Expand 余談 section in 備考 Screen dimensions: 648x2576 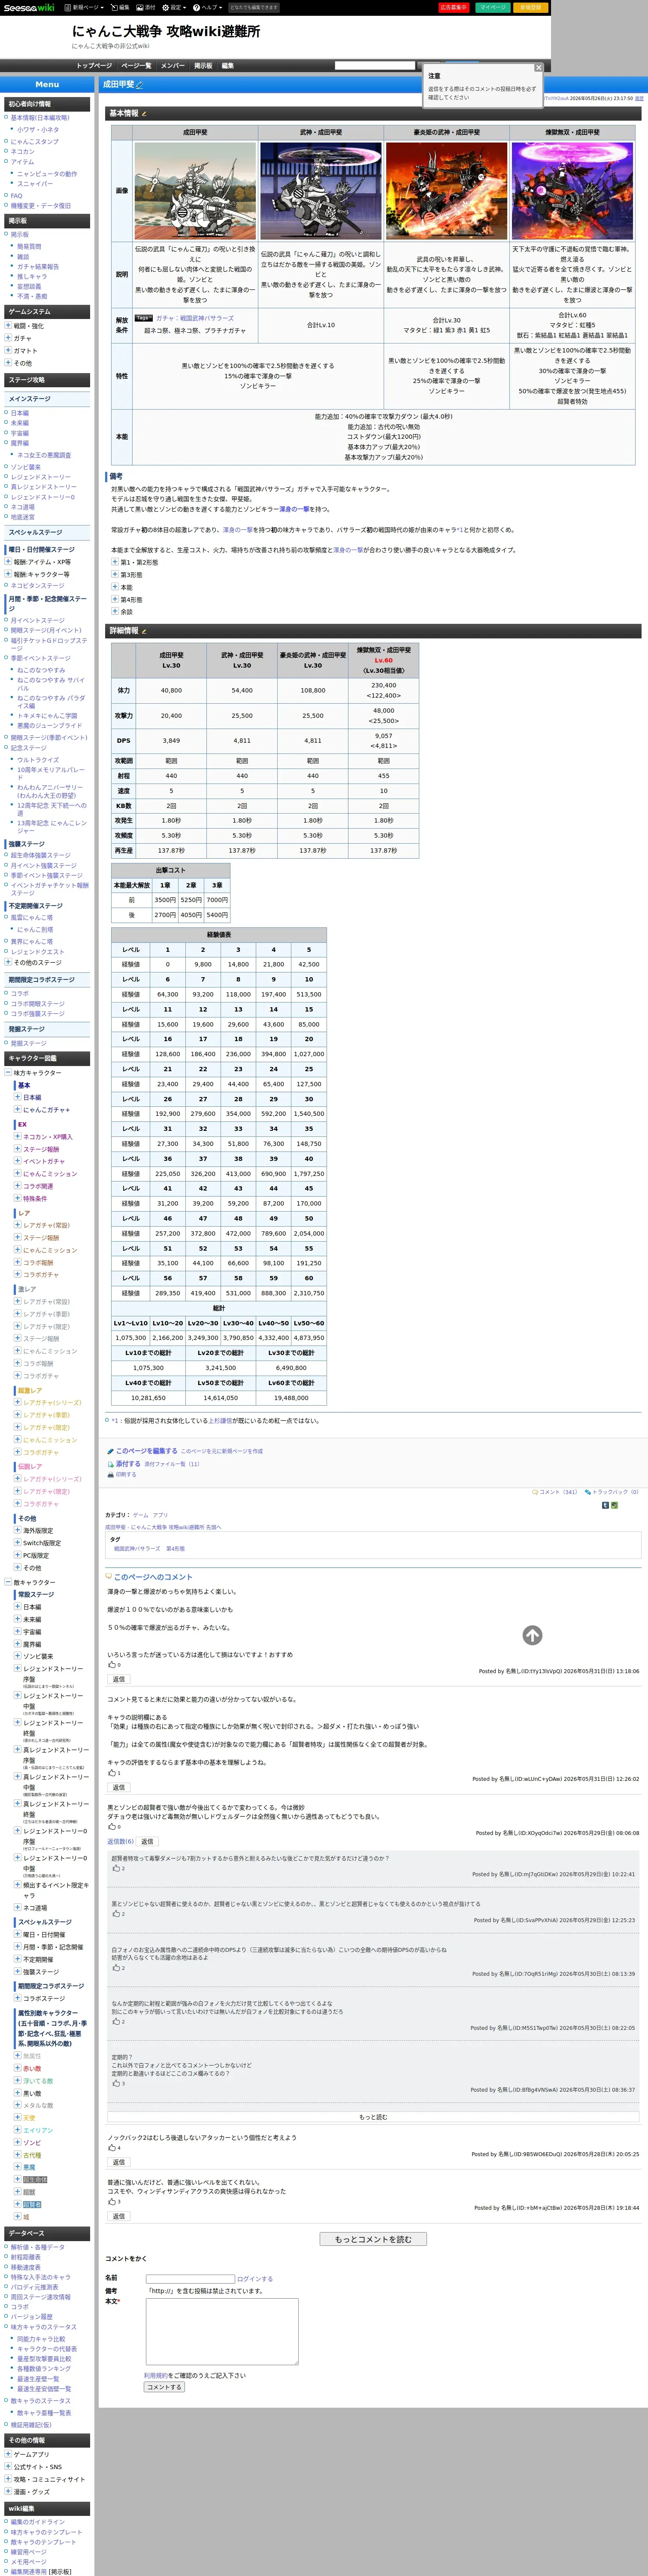(x=114, y=612)
